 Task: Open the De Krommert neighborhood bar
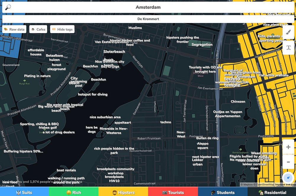point(148,19)
